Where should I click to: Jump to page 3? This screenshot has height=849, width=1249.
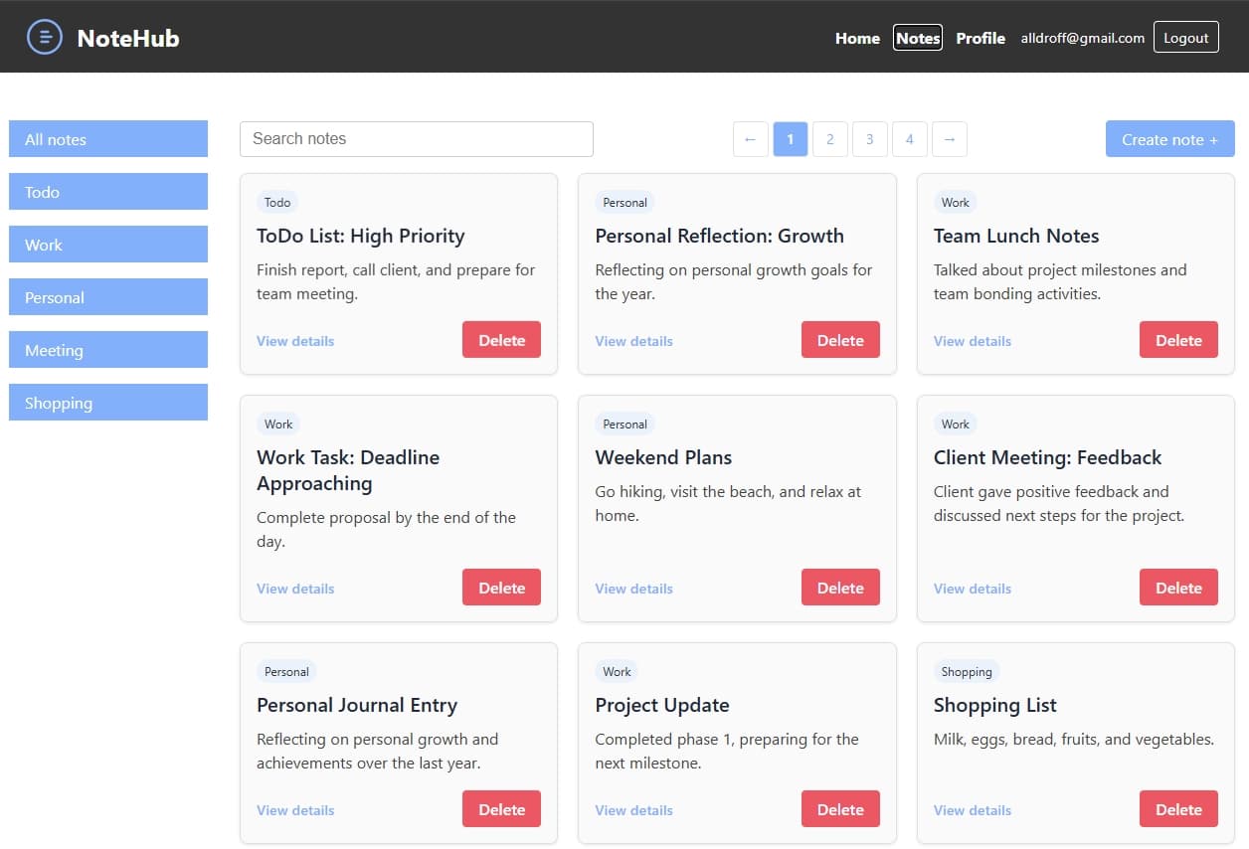coord(870,139)
